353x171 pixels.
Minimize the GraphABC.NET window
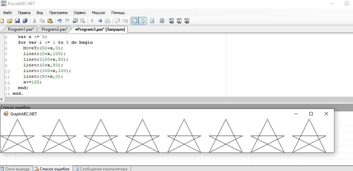pos(296,114)
